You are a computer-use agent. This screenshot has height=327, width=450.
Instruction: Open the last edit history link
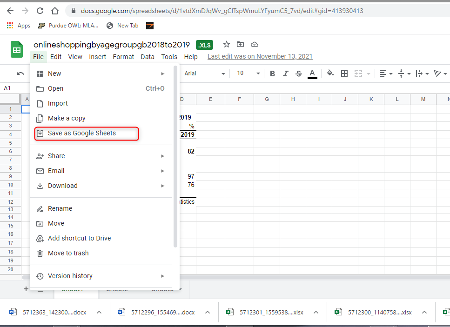(x=260, y=57)
